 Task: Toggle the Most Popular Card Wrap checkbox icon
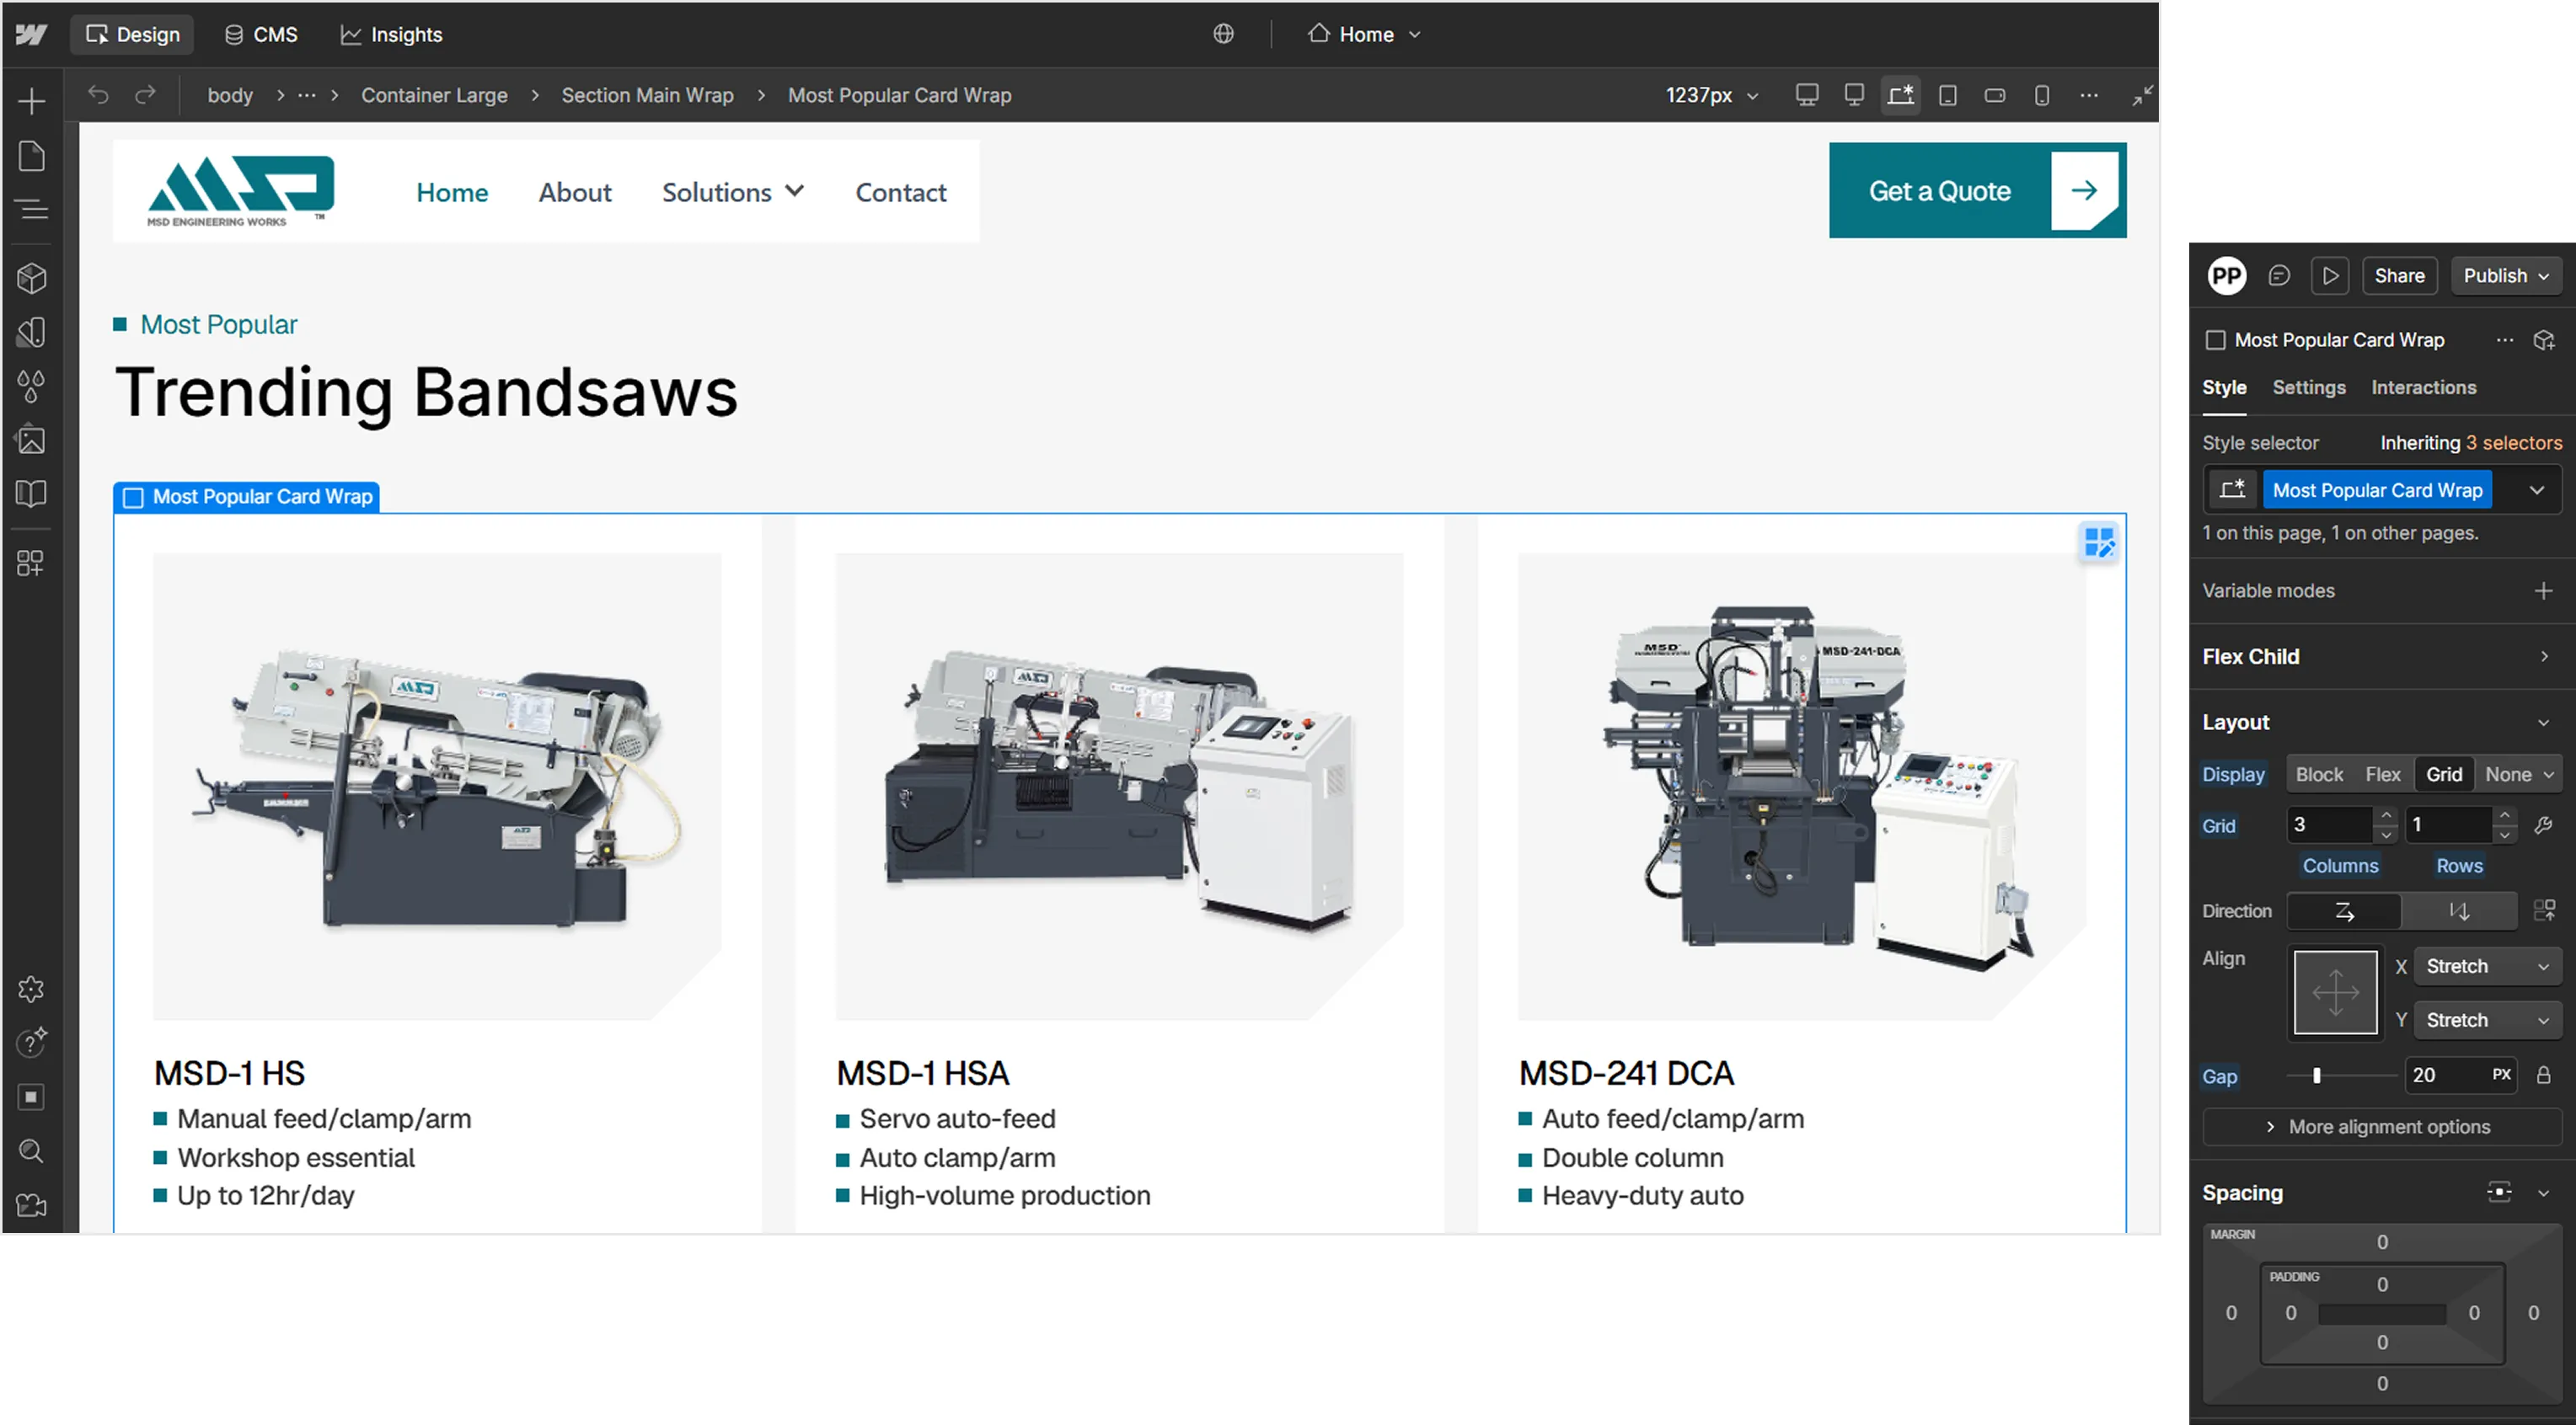(2216, 341)
